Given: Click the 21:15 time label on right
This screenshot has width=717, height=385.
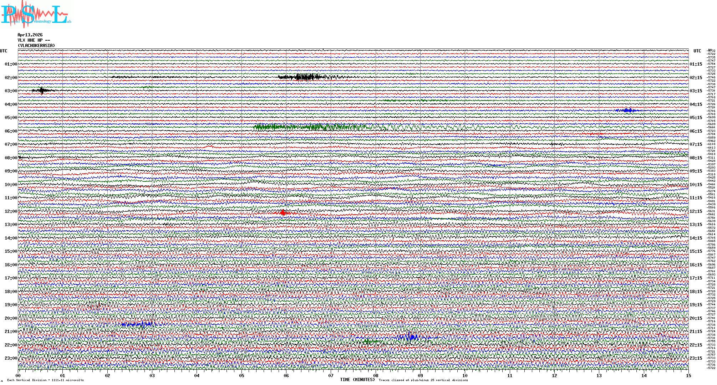Looking at the screenshot, I should tap(696, 332).
